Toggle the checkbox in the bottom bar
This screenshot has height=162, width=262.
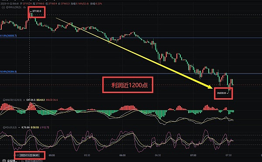[23, 161]
